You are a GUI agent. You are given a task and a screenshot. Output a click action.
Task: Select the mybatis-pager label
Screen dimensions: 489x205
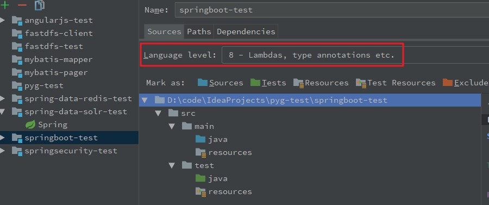(56, 73)
